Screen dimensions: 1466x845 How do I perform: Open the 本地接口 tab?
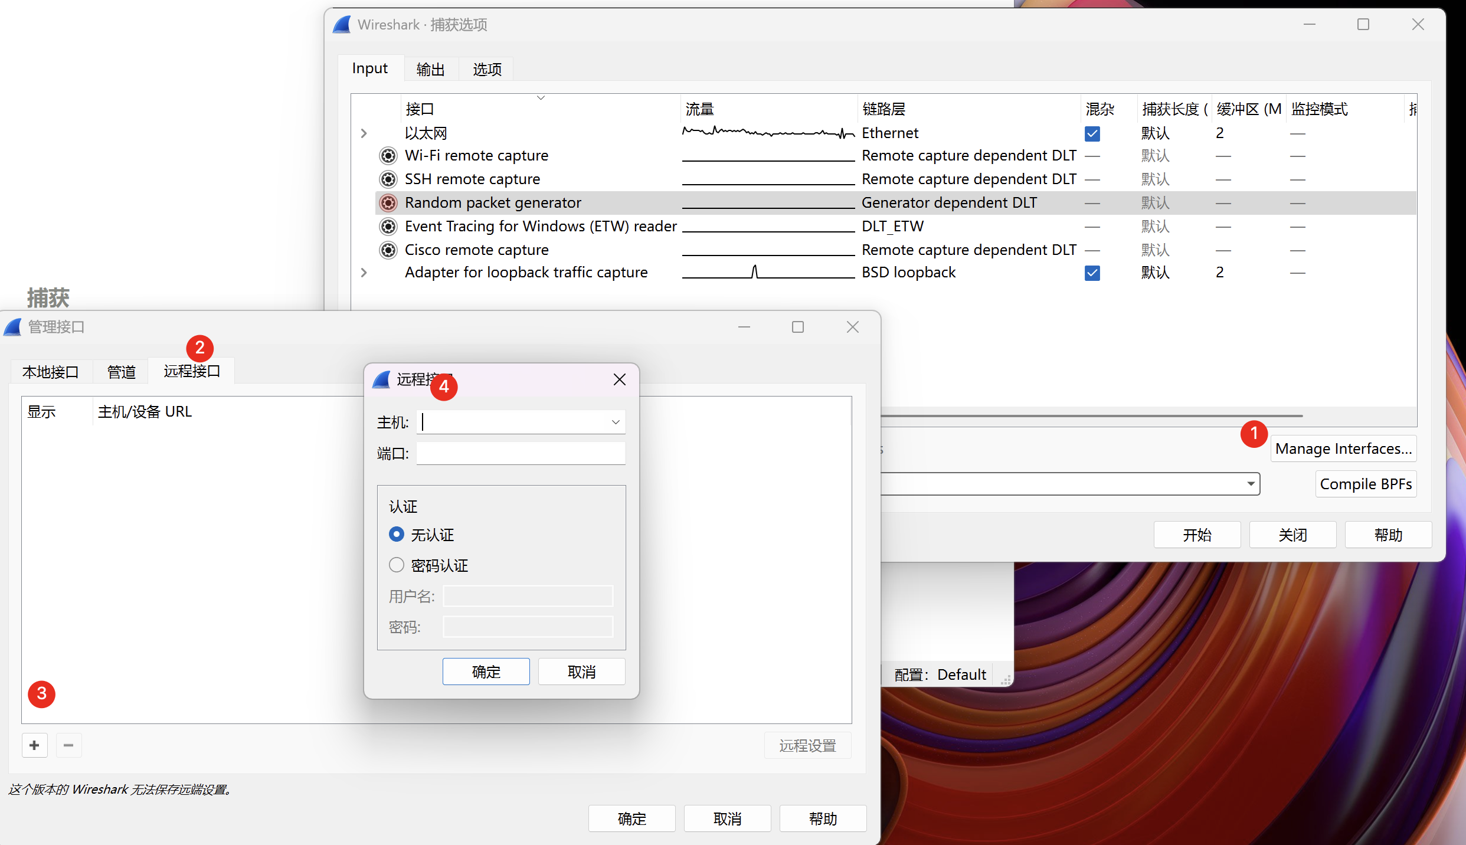[51, 372]
